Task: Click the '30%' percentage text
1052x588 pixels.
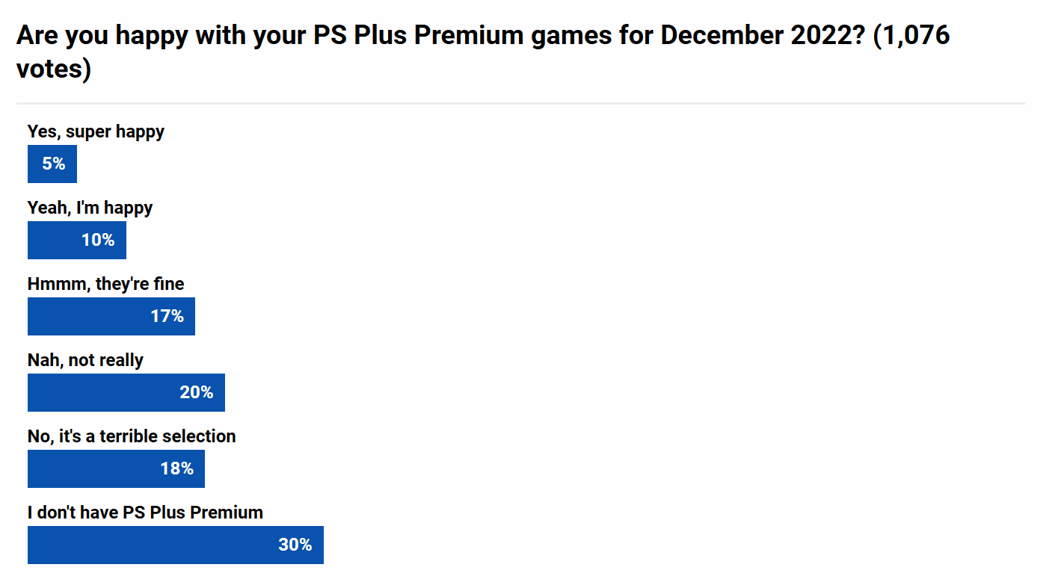Action: pyautogui.click(x=295, y=545)
